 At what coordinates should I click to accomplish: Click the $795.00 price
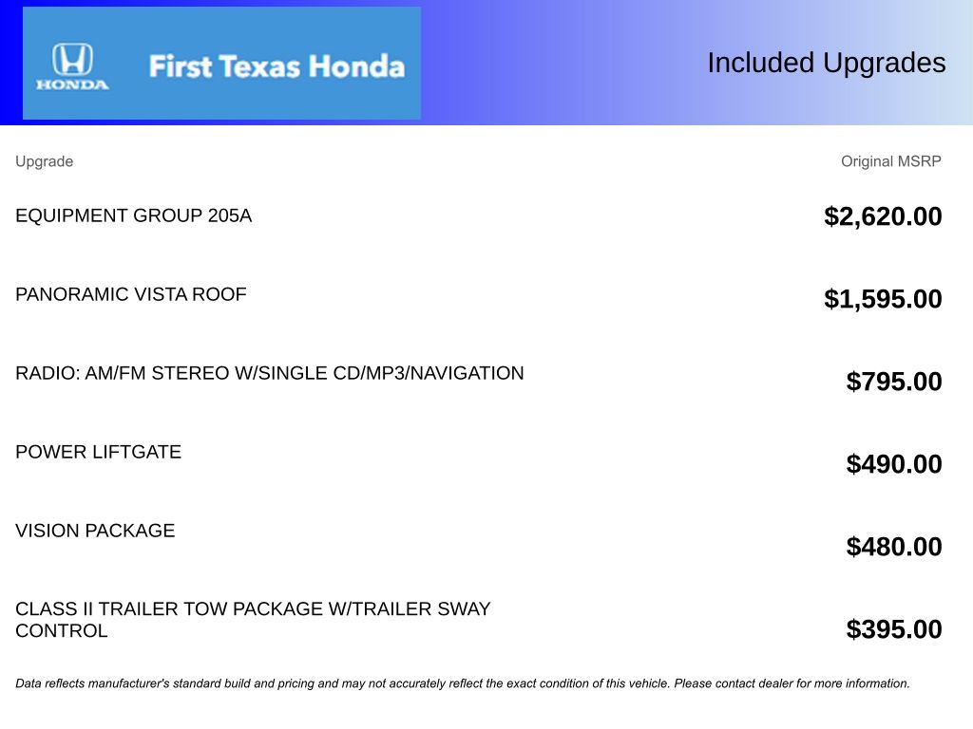pyautogui.click(x=894, y=382)
